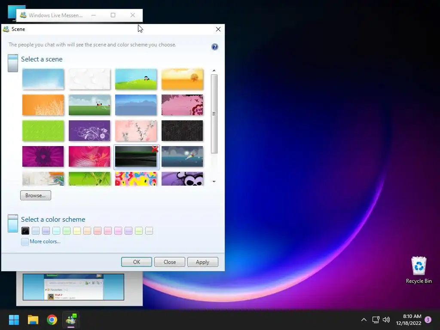
Task: Open the More colors... link
Action: pos(45,241)
